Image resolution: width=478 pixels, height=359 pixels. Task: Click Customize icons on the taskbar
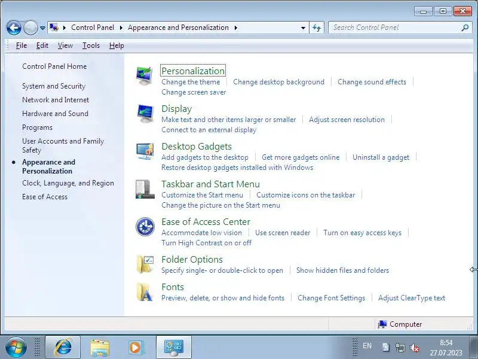point(305,195)
